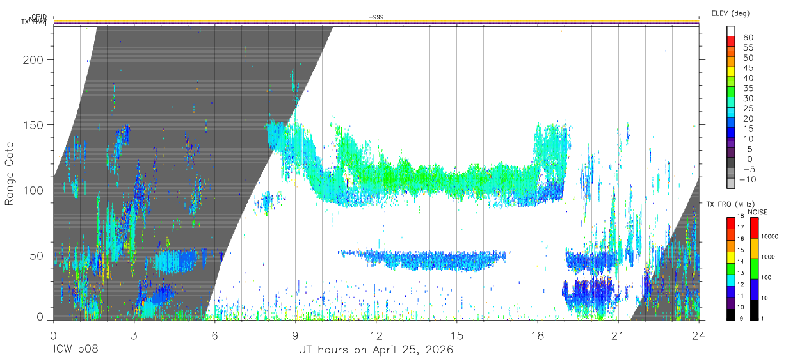Click x-axis tick label '18'
Viewport: 786px width, 363px height.
pyautogui.click(x=538, y=335)
